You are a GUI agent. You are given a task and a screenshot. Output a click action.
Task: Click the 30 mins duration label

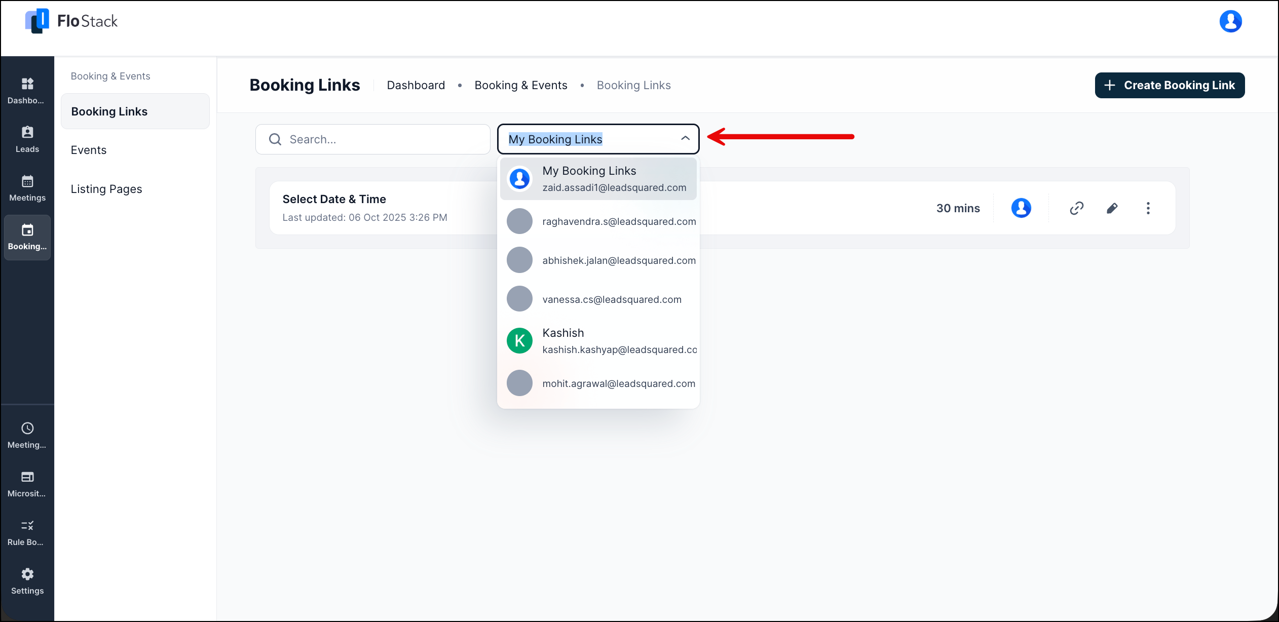pyautogui.click(x=958, y=208)
